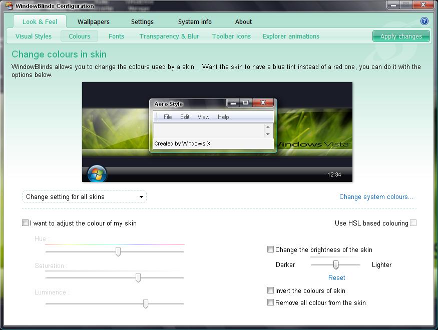Open Explorer animations sub-tab
438x330 pixels.
tap(291, 36)
